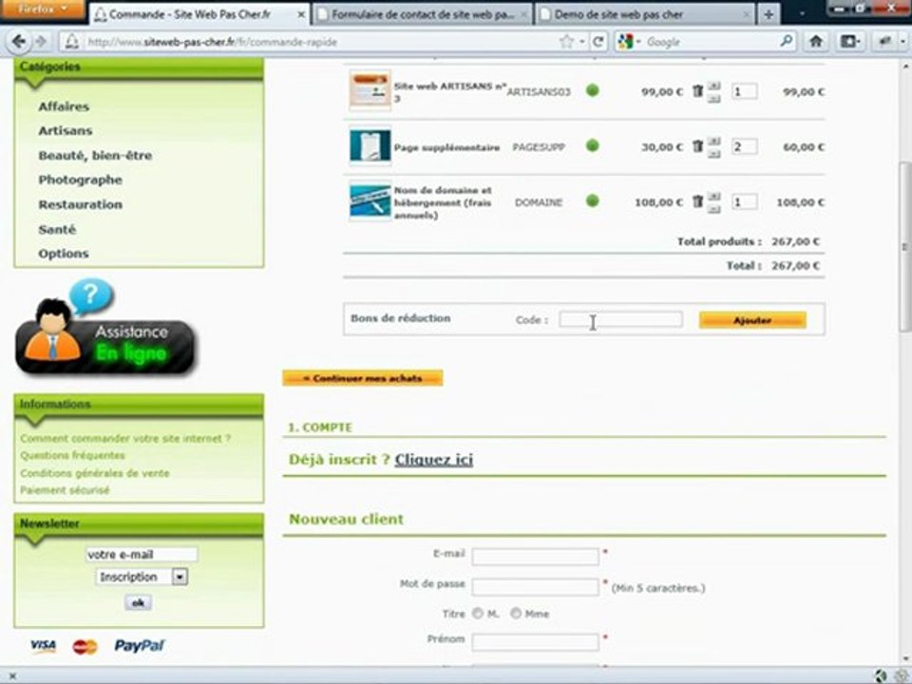Bookmark page with the star icon
This screenshot has width=912, height=684.
tap(565, 41)
